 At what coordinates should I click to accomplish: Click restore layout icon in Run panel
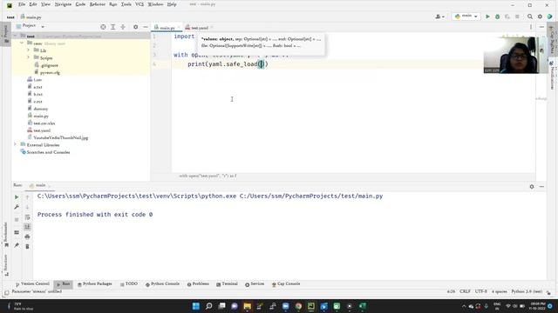click(x=17, y=232)
